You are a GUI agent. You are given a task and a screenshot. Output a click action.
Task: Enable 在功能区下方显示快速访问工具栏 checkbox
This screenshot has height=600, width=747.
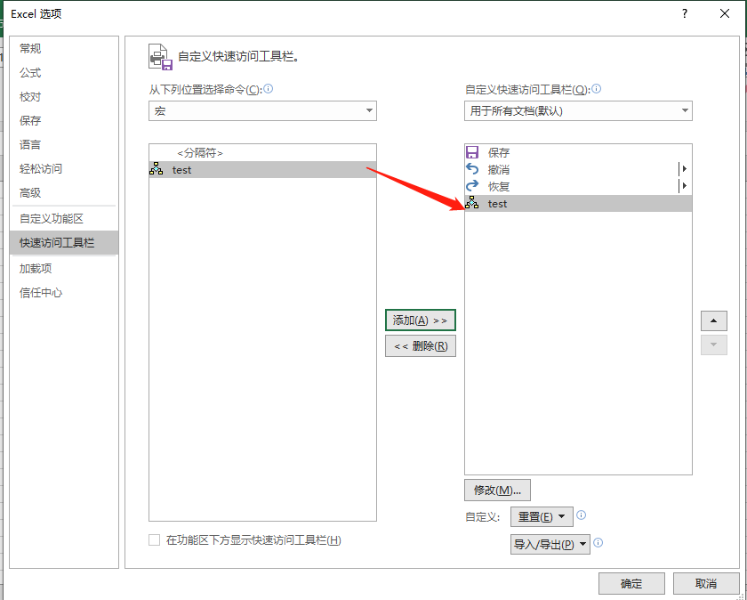point(153,541)
